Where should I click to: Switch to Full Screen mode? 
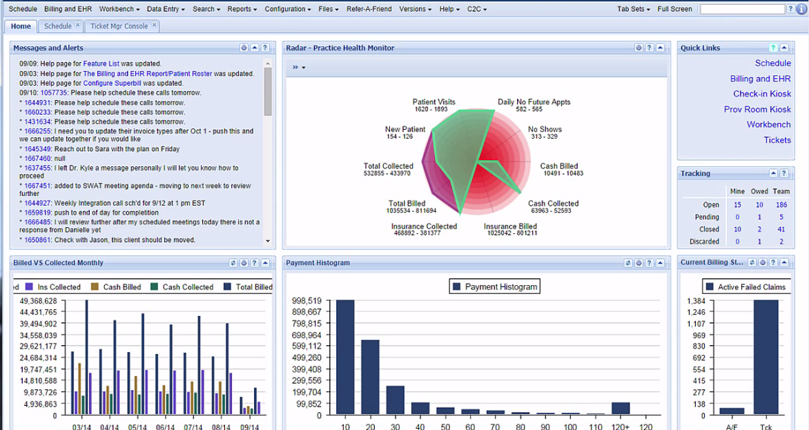[x=675, y=9]
